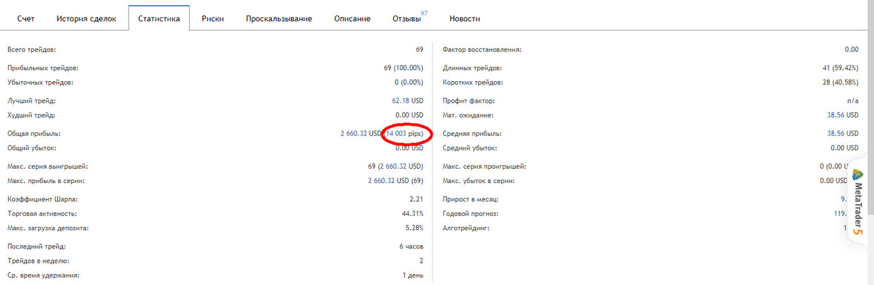Click the Всего трейдов label
This screenshot has height=285, width=874.
[32, 50]
